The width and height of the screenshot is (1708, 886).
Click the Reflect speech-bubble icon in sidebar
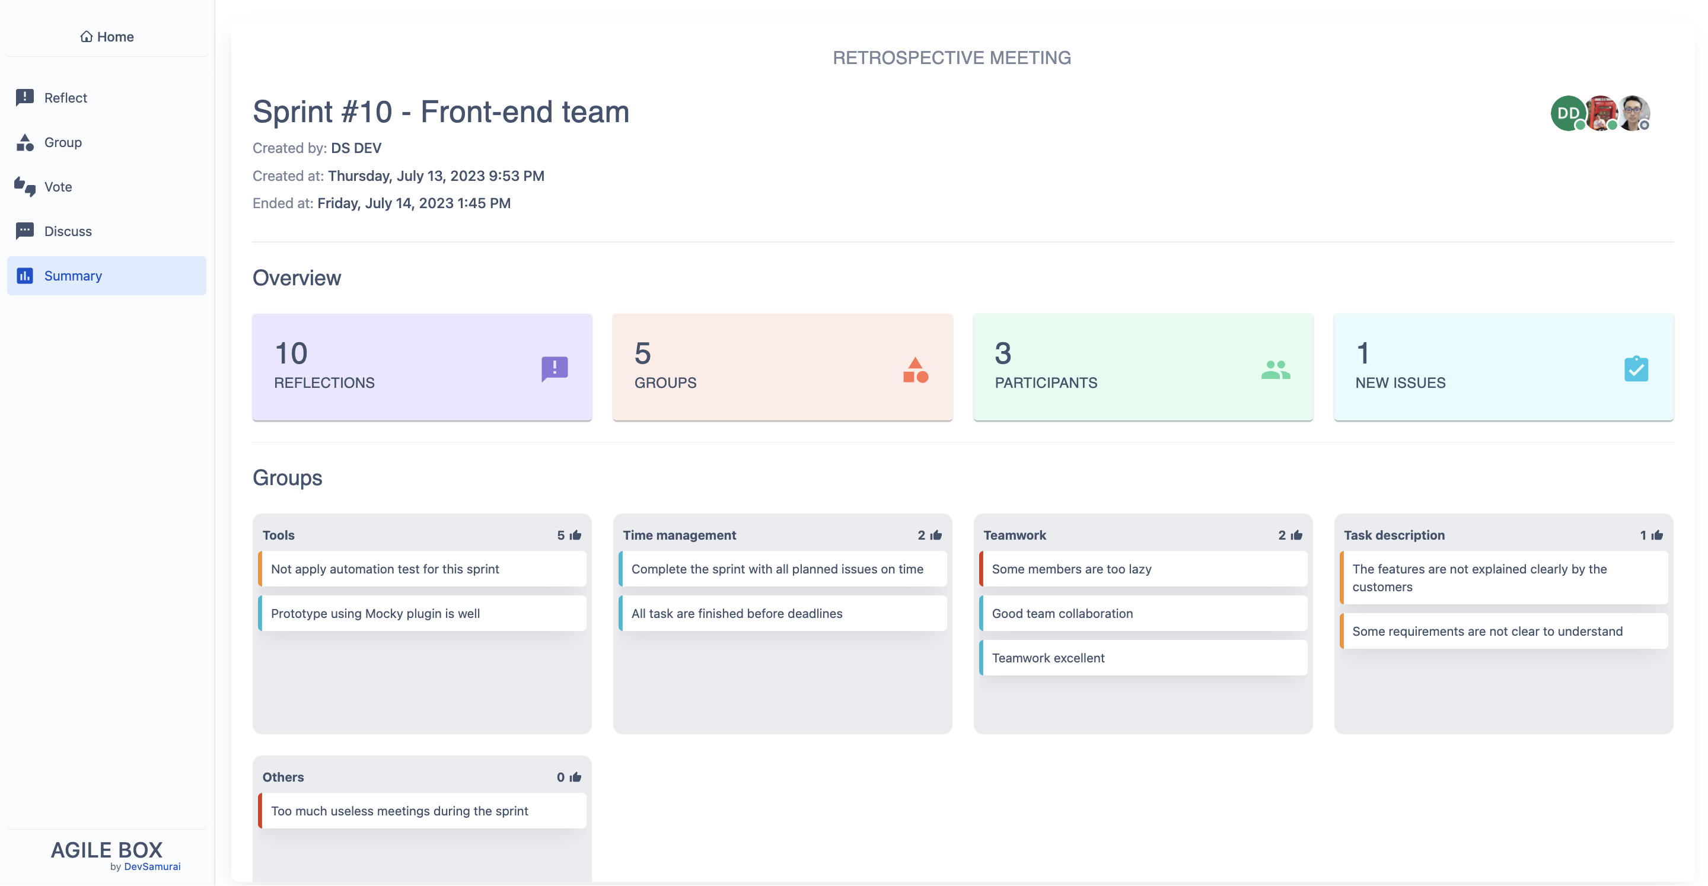pyautogui.click(x=24, y=97)
